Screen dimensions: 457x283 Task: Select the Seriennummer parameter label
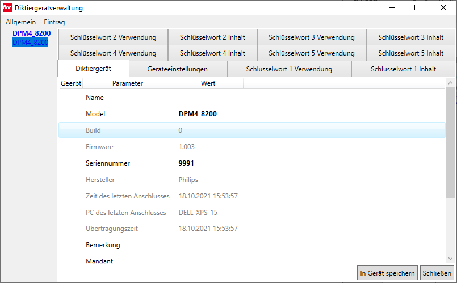pyautogui.click(x=108, y=163)
